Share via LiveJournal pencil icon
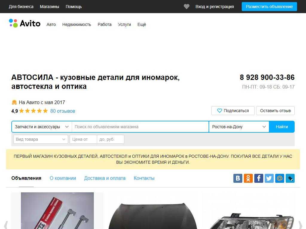 tap(290, 178)
